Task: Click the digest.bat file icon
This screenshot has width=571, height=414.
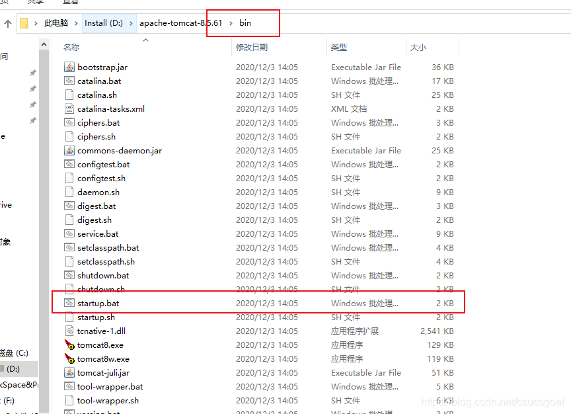Action: pos(69,206)
